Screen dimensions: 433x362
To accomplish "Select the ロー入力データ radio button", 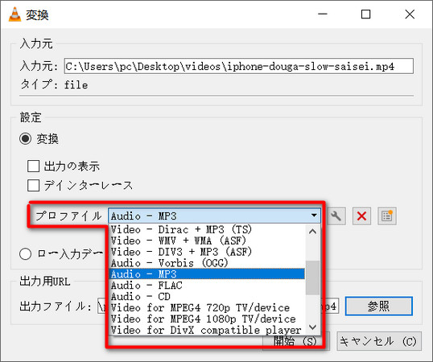I will 26,254.
